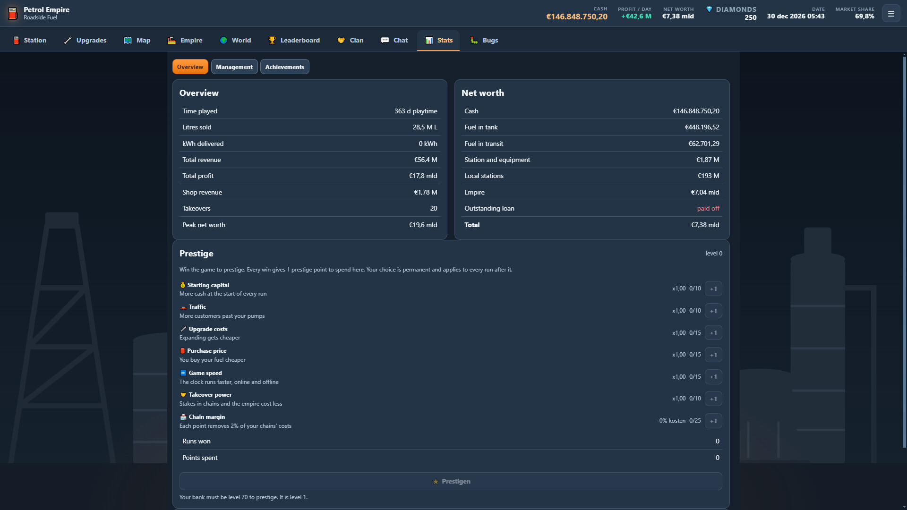Add a point to Traffic
907x510 pixels.
[x=713, y=311]
